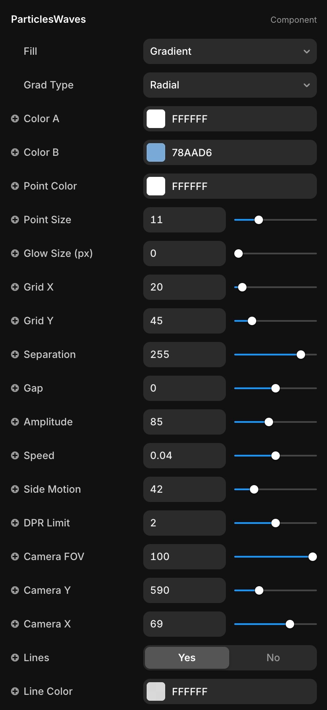Viewport: 327px width, 710px height.
Task: Click the Speed slider handle
Action: 276,456
